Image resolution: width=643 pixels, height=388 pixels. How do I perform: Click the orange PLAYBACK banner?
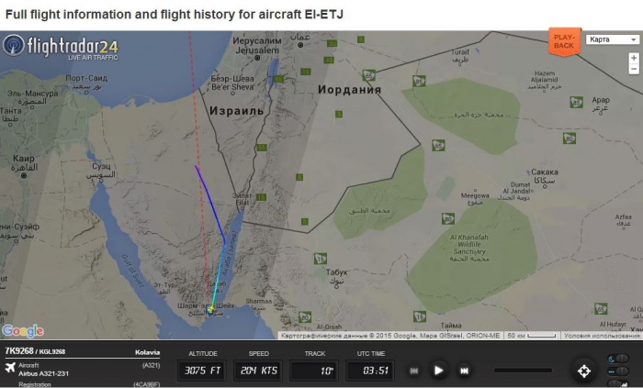(563, 41)
